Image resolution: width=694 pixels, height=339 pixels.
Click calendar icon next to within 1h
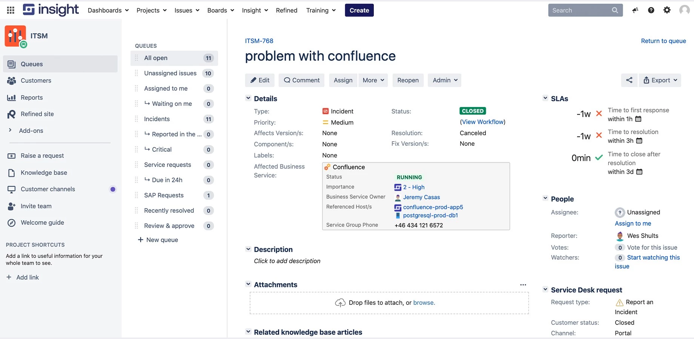(638, 119)
